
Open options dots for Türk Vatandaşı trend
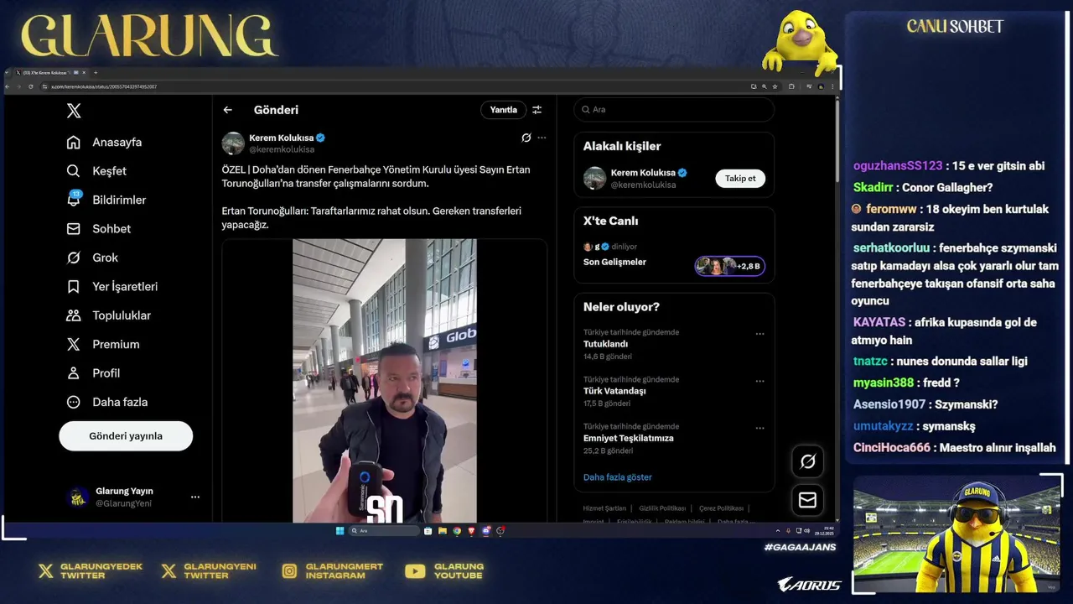(x=759, y=381)
